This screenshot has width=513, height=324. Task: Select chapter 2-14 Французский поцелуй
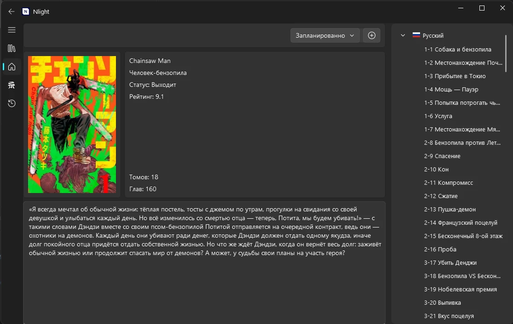click(x=461, y=222)
